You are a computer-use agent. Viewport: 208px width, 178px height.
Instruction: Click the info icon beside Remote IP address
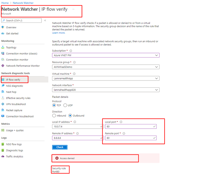click(78, 134)
